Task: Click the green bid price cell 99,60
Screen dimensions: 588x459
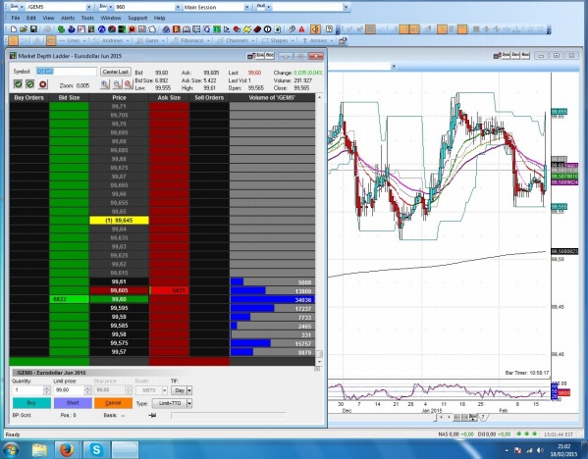Action: pyautogui.click(x=119, y=299)
